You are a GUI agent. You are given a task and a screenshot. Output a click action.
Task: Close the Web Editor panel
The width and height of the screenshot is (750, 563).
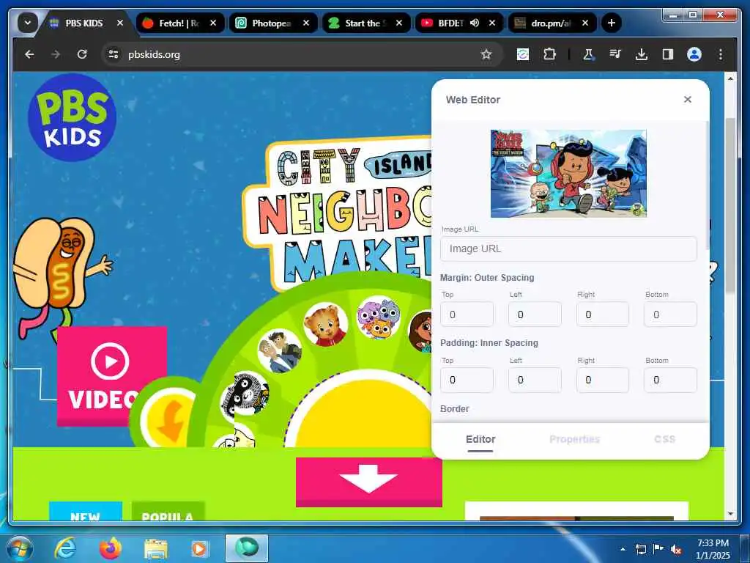[688, 99]
